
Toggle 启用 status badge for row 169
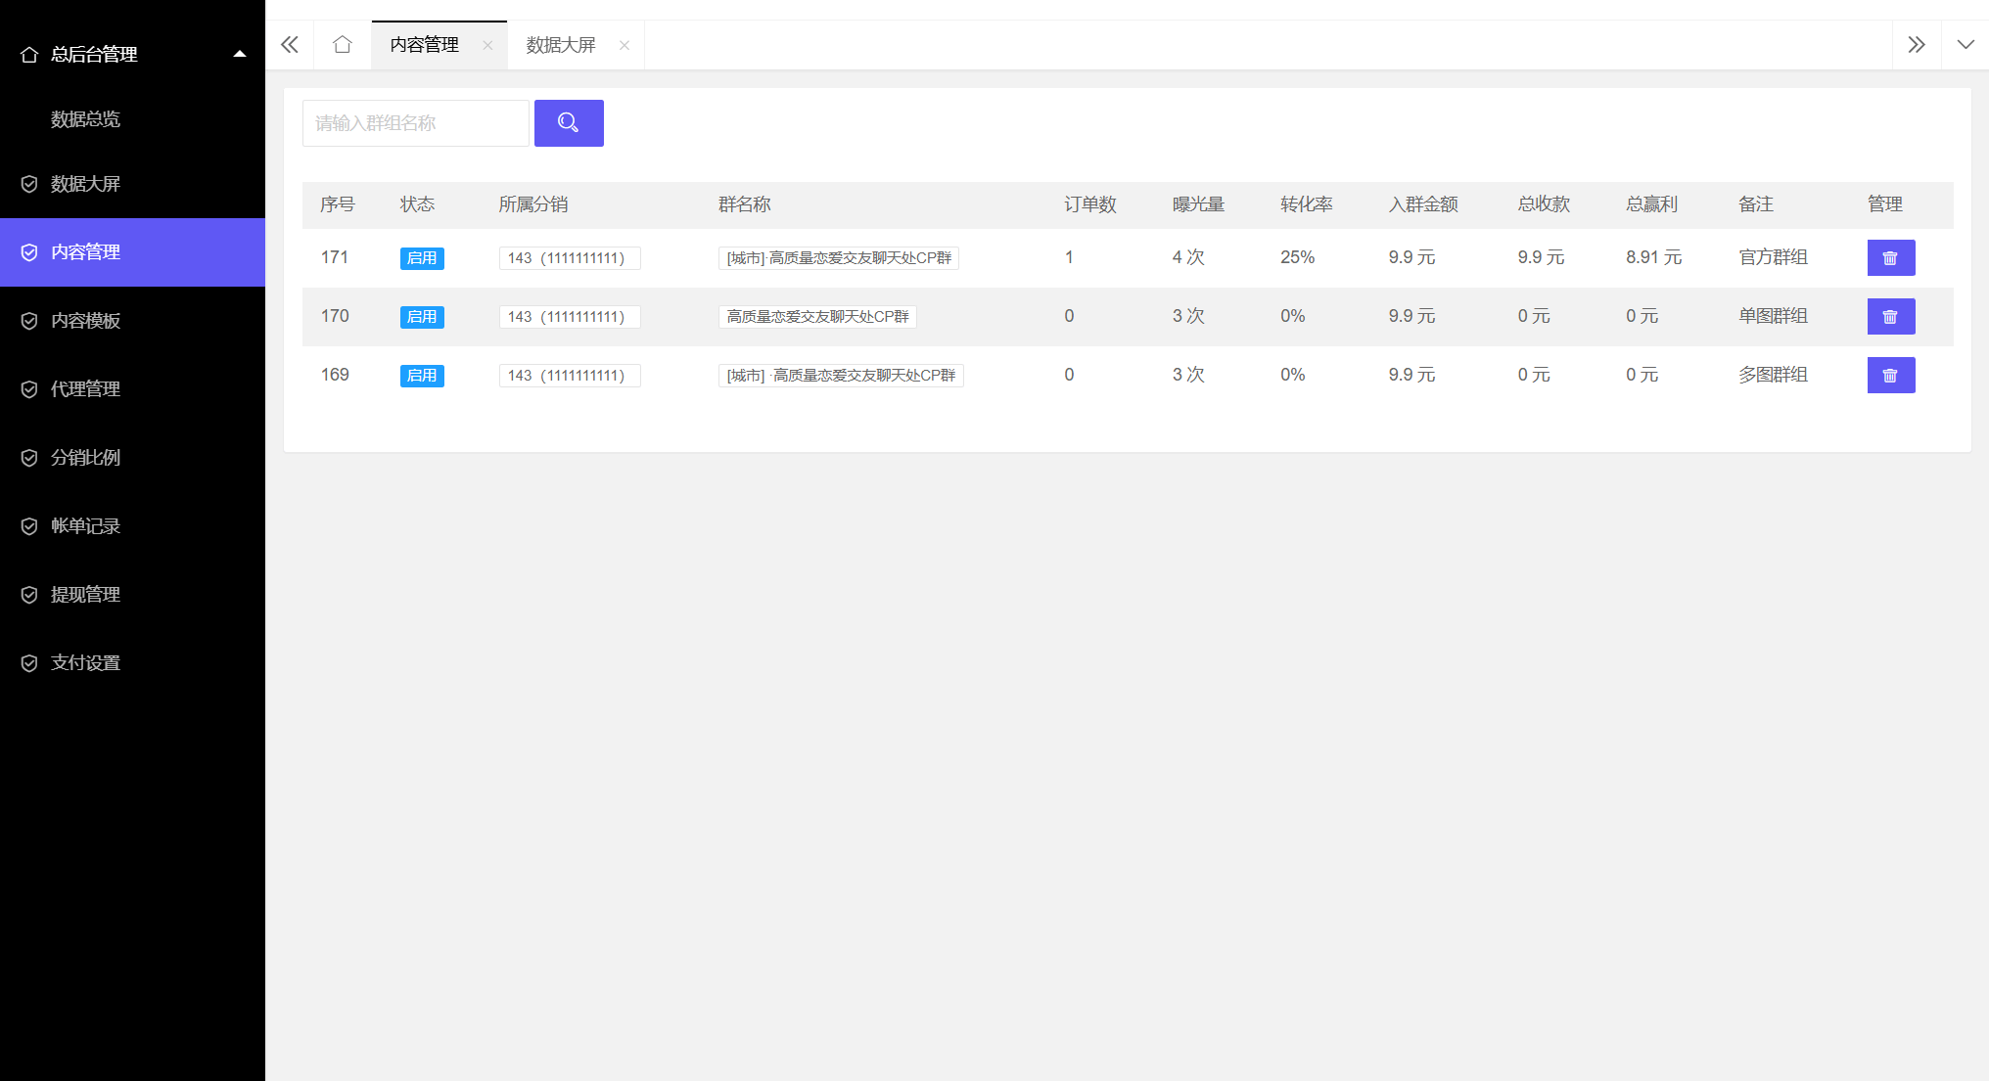point(422,376)
